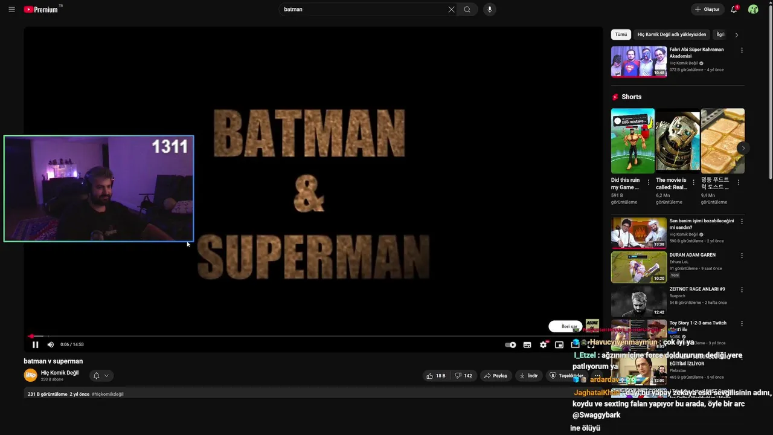773x435 pixels.
Task: Select the İlgili filter chip
Action: 720,34
